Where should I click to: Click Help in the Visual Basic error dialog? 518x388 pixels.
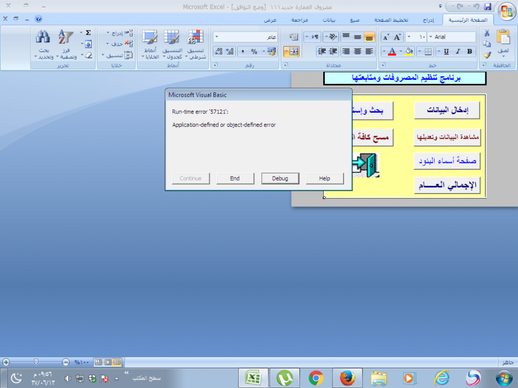pos(324,178)
